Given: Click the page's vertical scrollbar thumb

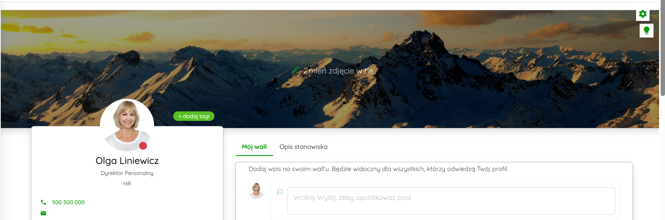Looking at the screenshot, I should [x=662, y=48].
